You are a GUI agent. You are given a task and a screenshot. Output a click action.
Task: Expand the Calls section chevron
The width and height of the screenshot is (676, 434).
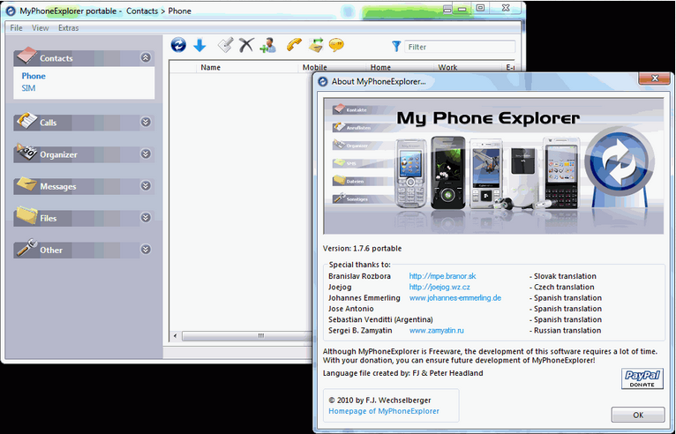click(x=146, y=122)
